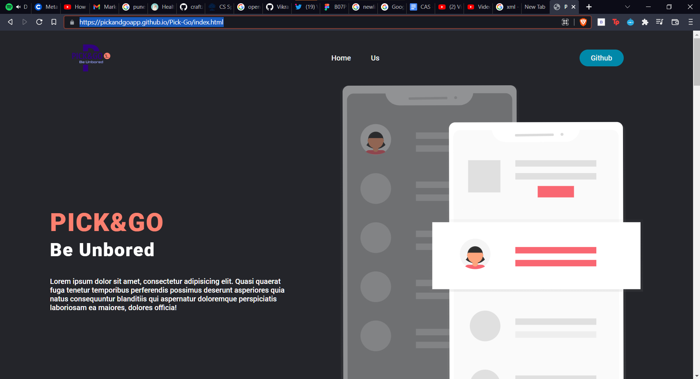Screen dimensions: 700x379
Task: Click the QR/grid icon in the address bar
Action: pyautogui.click(x=565, y=22)
